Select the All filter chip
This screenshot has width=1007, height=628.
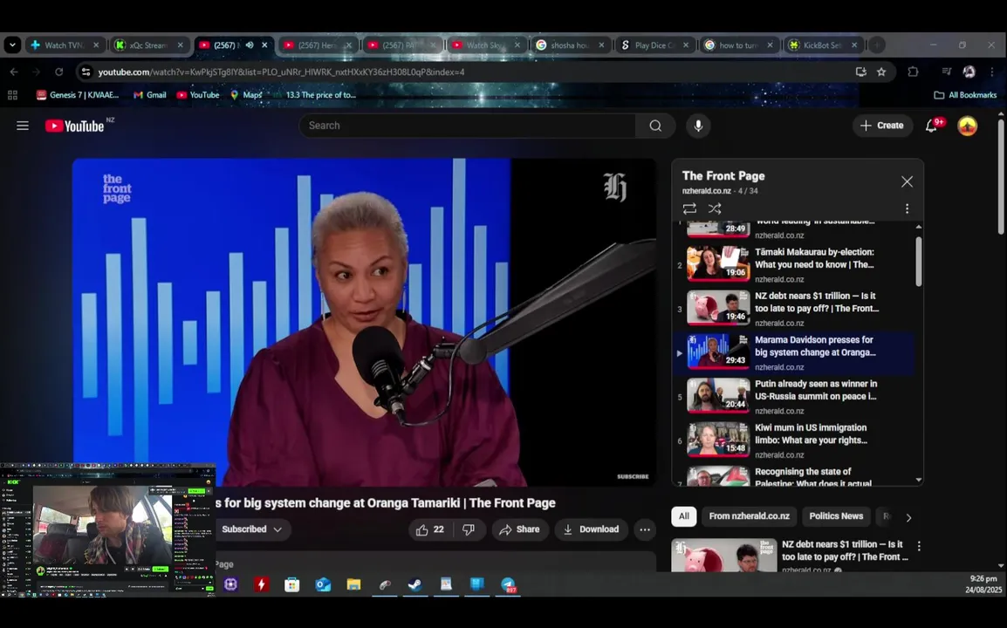(683, 516)
